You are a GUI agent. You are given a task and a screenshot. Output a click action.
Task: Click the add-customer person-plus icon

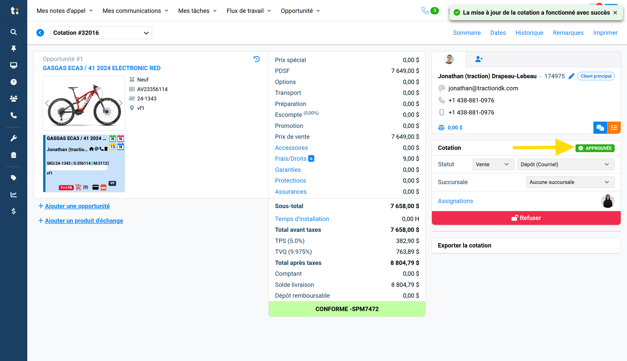[x=479, y=59]
